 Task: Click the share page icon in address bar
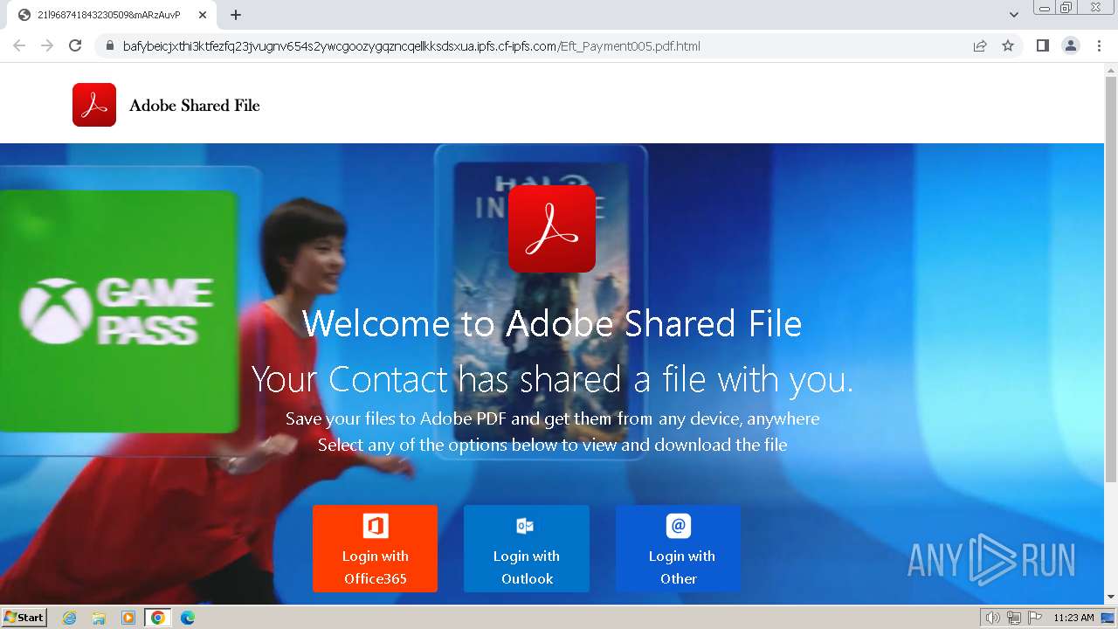(980, 45)
